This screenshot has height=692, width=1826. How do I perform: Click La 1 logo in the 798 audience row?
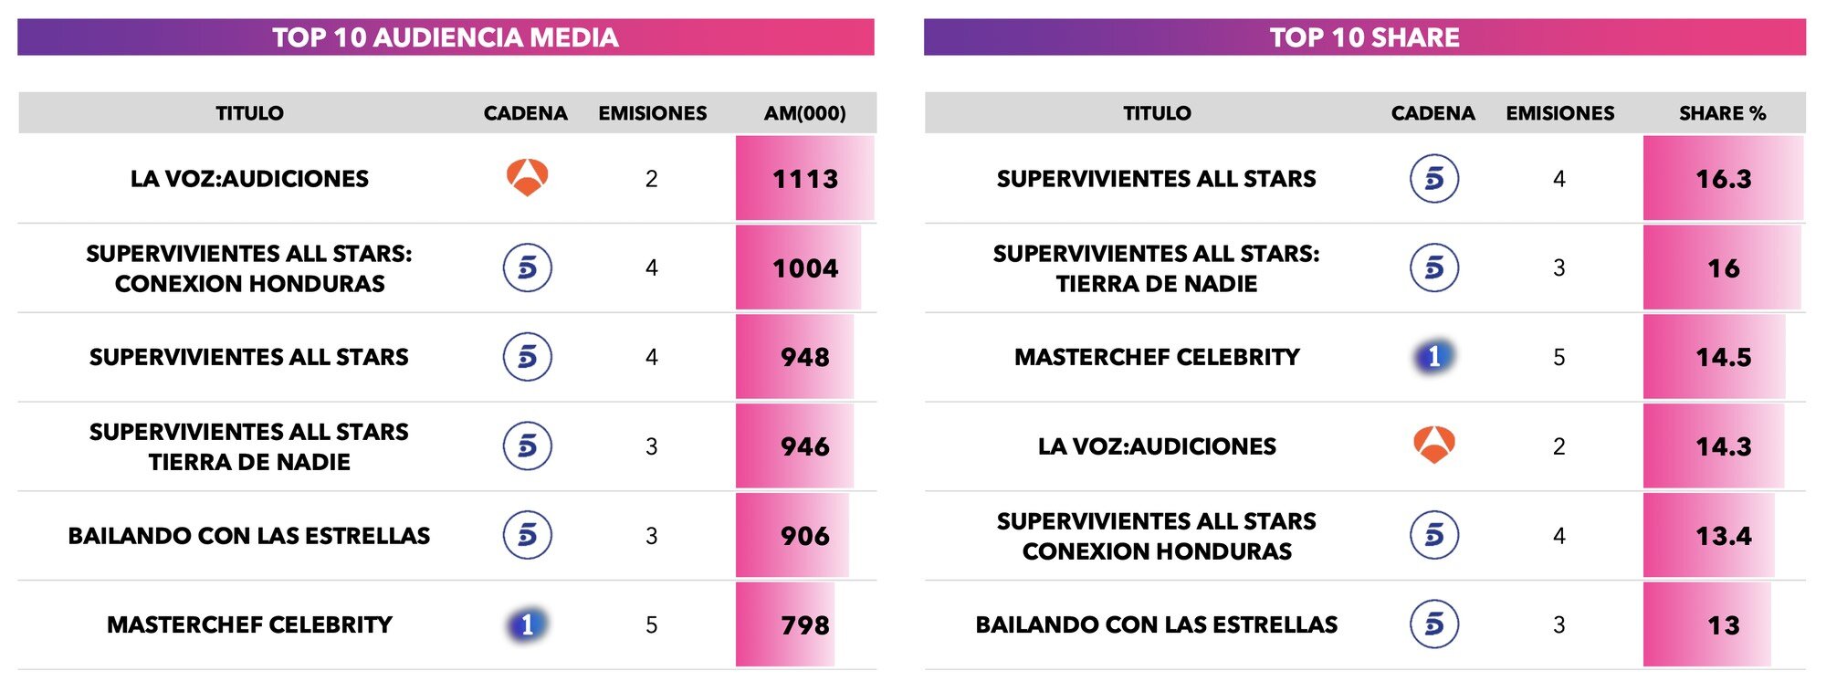pyautogui.click(x=527, y=624)
